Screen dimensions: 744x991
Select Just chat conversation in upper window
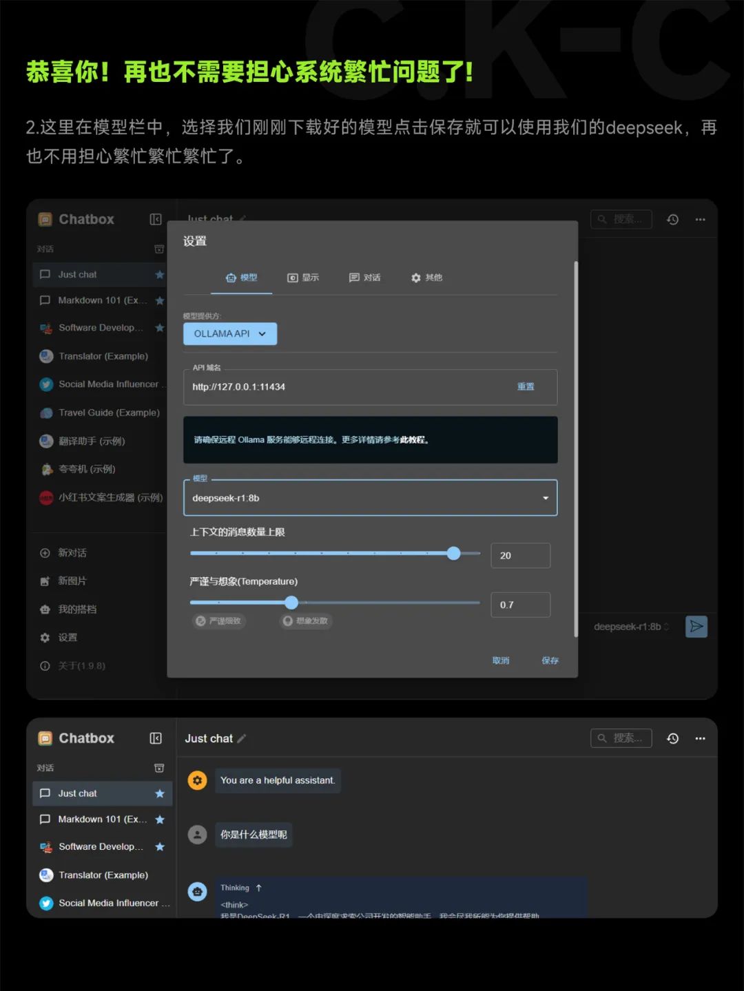[x=100, y=274]
